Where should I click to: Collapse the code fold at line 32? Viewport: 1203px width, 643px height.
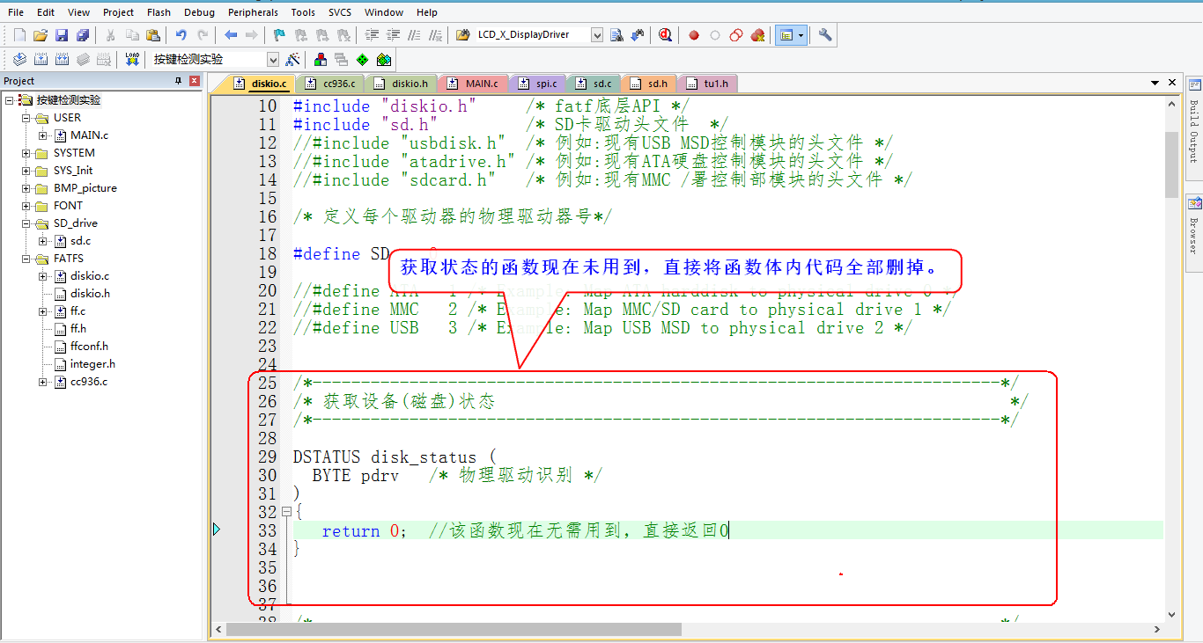[x=286, y=512]
